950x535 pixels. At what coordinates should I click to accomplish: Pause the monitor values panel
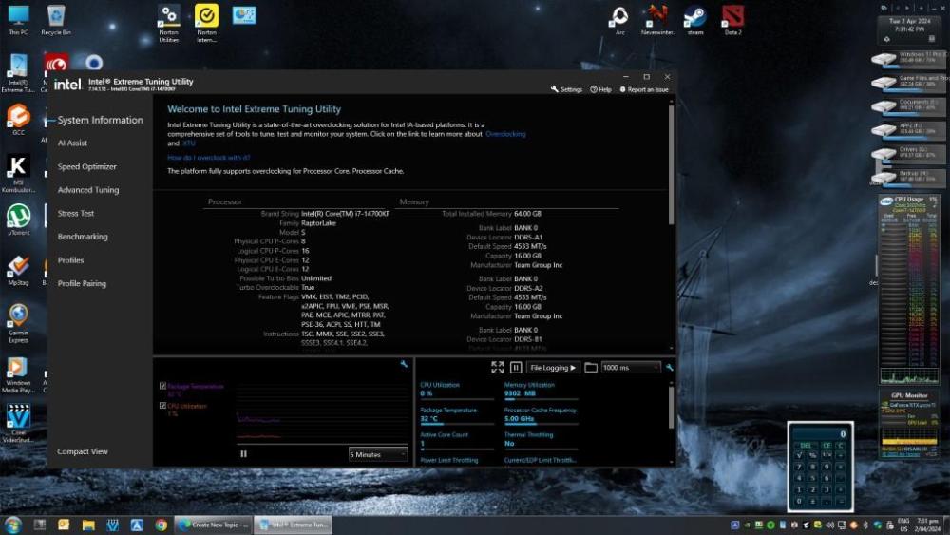click(x=516, y=367)
